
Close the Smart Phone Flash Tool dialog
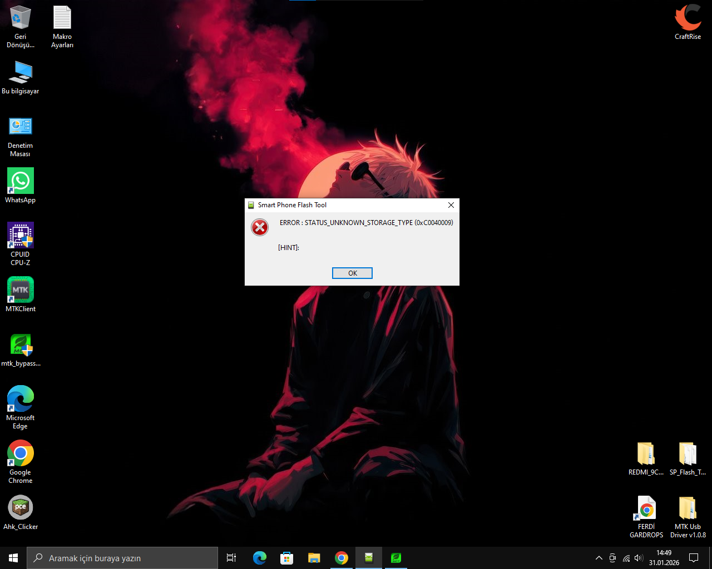(x=451, y=205)
